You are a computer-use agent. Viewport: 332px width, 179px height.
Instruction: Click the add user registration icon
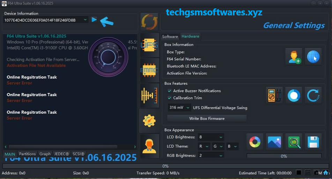[294, 57]
